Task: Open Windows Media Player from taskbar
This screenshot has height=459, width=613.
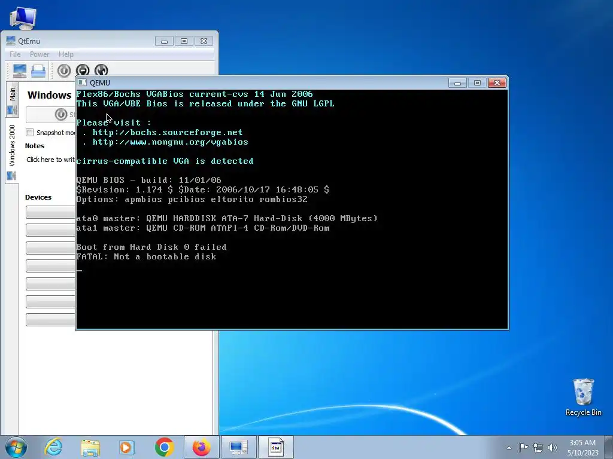Action: 127,447
